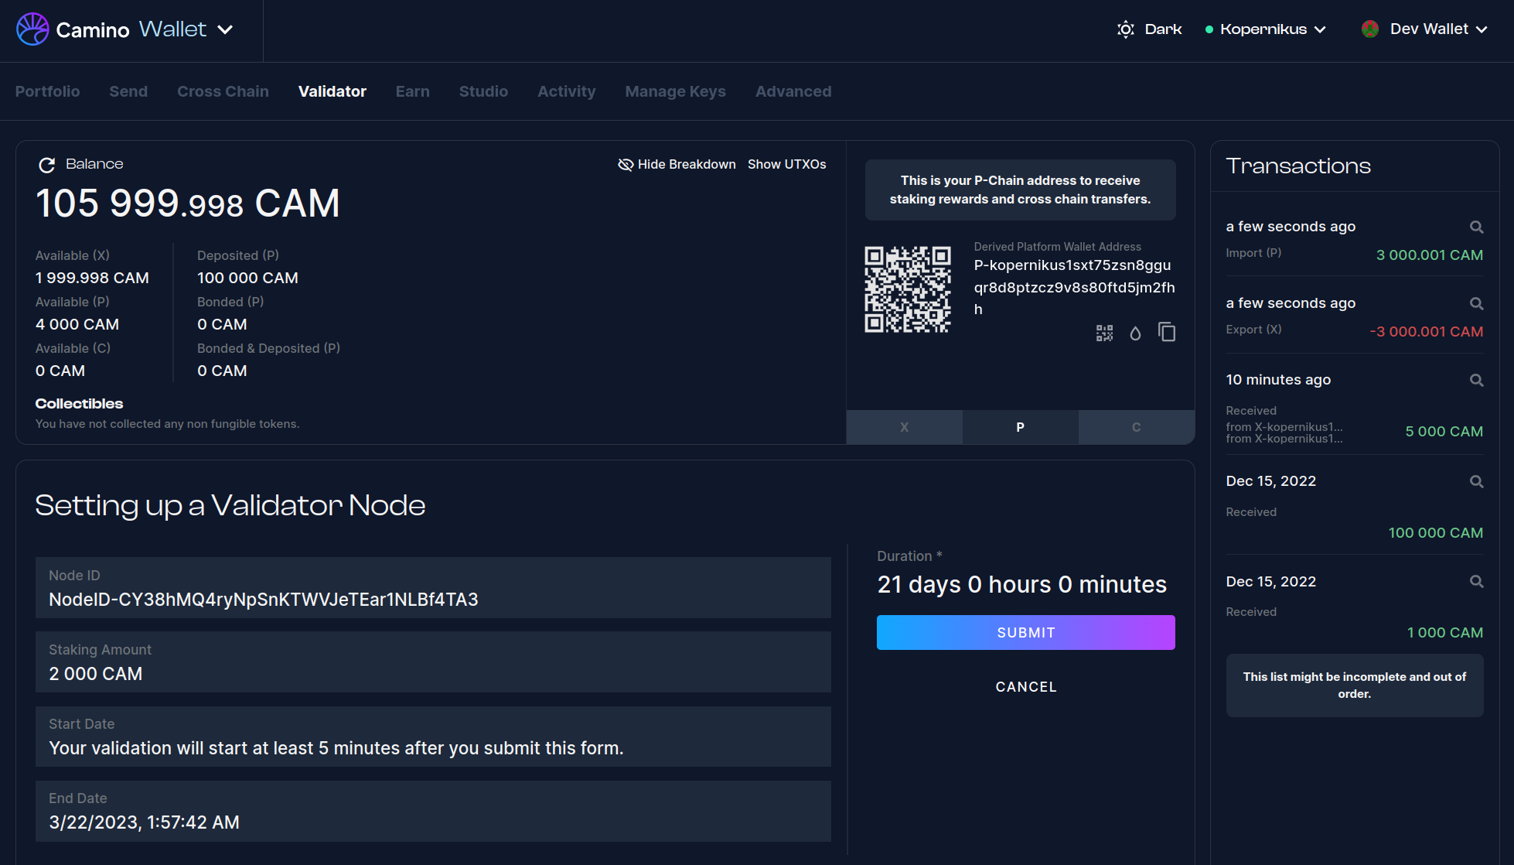Click the wallet address QR code image
Image resolution: width=1514 pixels, height=865 pixels.
tap(907, 289)
